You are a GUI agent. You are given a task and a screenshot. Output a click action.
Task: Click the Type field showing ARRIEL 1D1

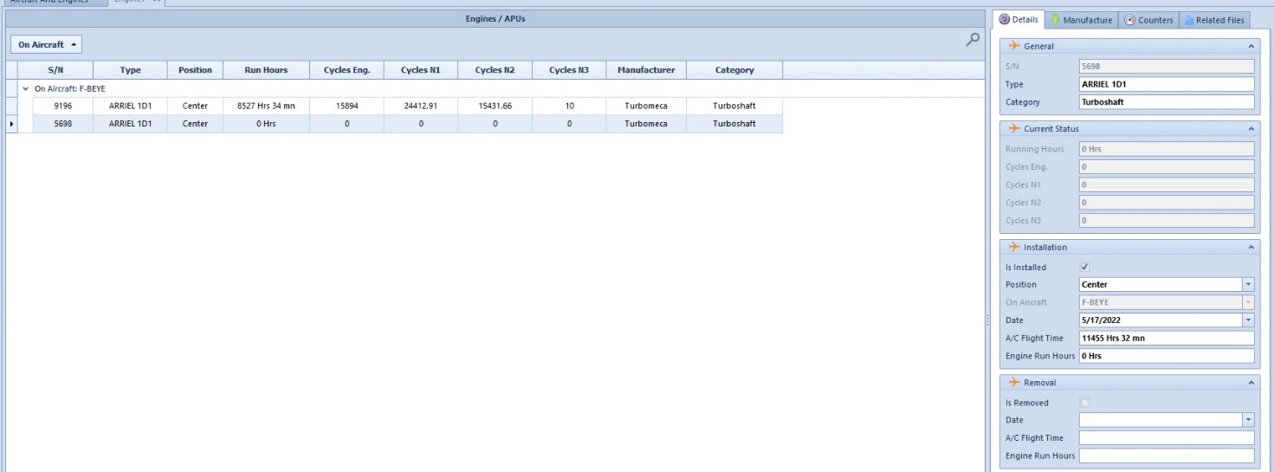coord(1167,84)
